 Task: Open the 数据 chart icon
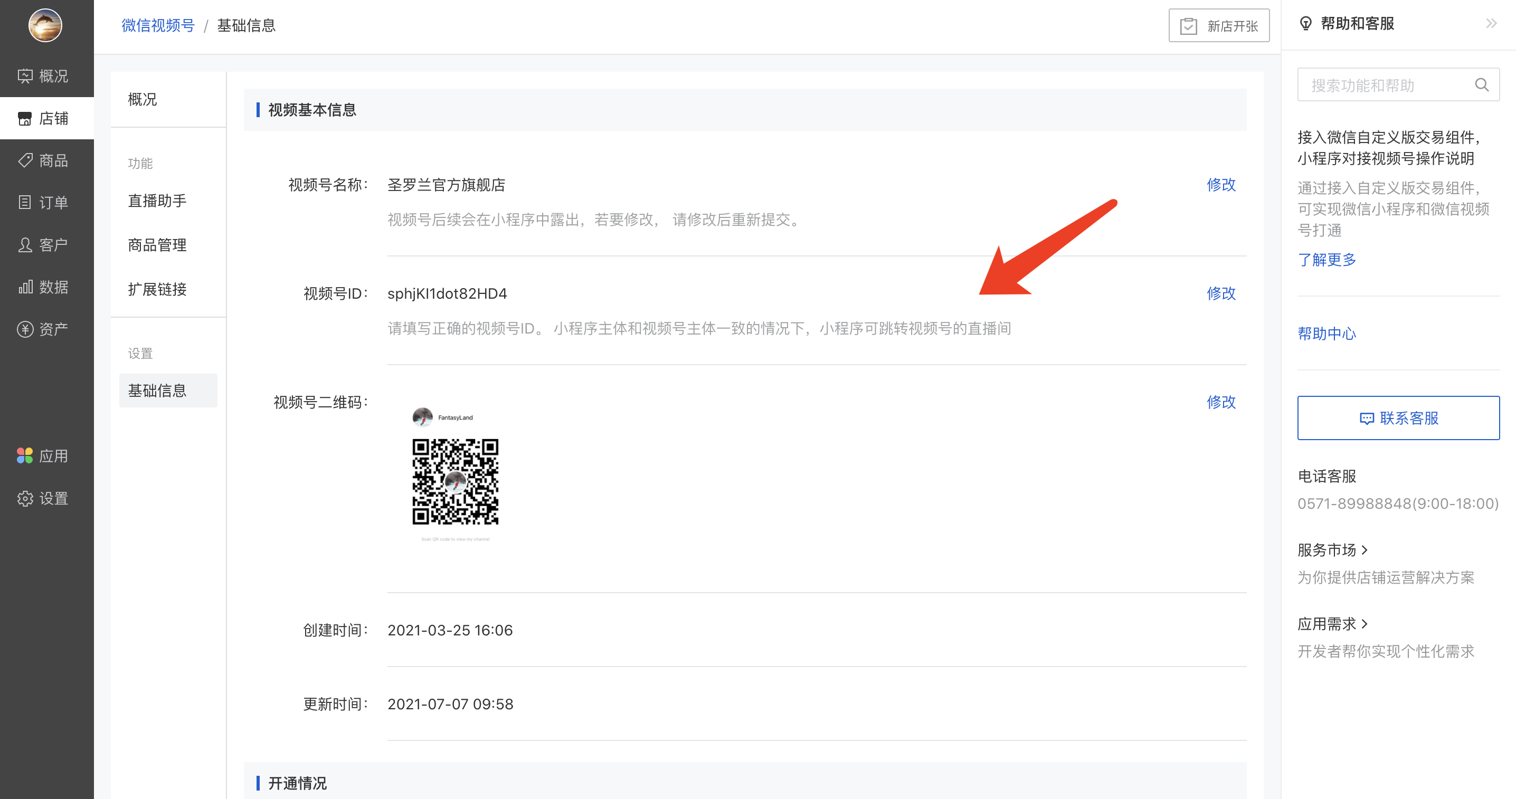coord(25,287)
